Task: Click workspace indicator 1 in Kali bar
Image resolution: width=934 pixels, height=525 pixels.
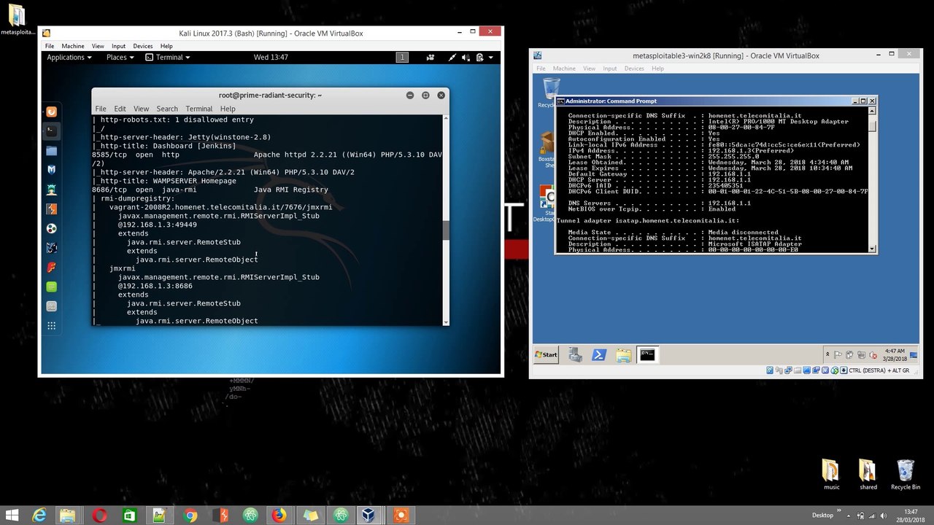Action: point(402,58)
